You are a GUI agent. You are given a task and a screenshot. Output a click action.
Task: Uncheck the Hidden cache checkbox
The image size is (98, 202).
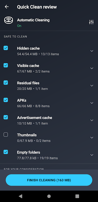[x=6, y=48]
